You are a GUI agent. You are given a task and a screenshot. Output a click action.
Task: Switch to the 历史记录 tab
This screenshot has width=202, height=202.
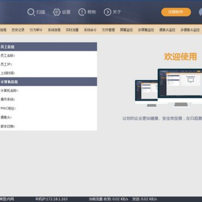pos(18,30)
